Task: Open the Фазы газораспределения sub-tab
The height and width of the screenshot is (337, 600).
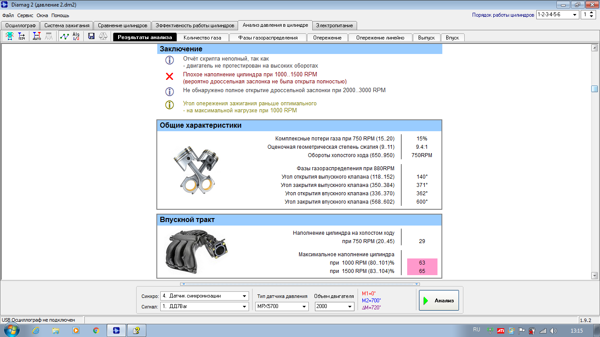Action: pyautogui.click(x=268, y=37)
